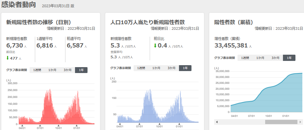Click the 10/01 triangle marker in the blue bar chart
The width and height of the screenshot is (304, 130).
tap(160, 124)
